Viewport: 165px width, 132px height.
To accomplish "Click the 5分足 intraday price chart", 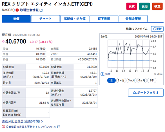I will point(129,54).
